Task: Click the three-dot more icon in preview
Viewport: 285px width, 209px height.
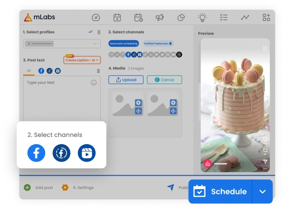Action: 265,168
